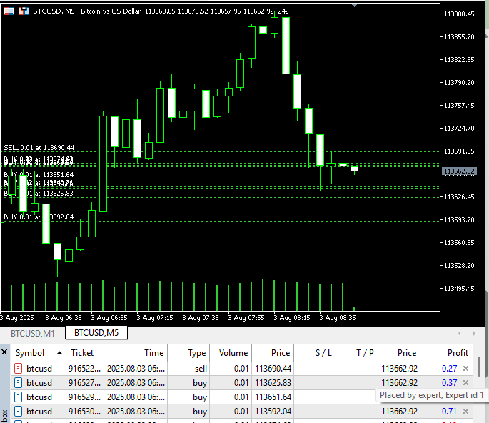Click the buy position icon for 113625.83
The height and width of the screenshot is (423, 489).
(x=19, y=383)
